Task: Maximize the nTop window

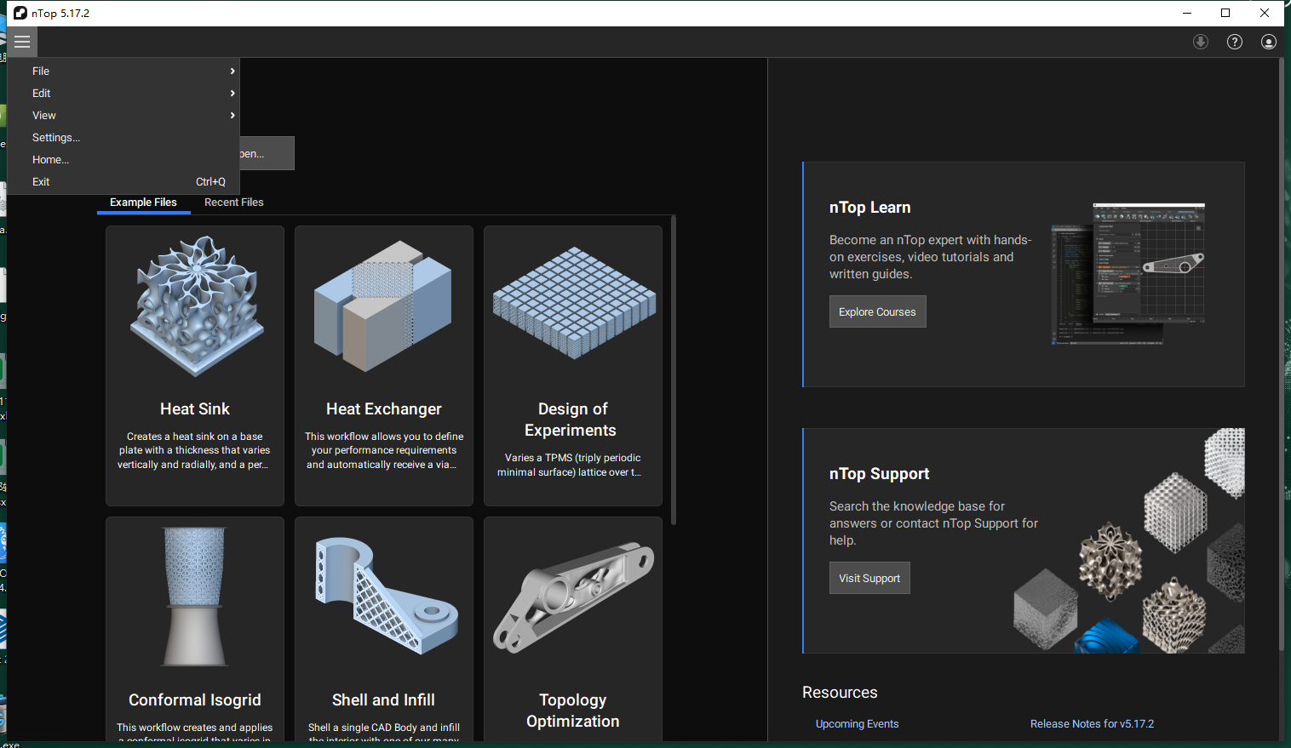Action: click(1225, 13)
